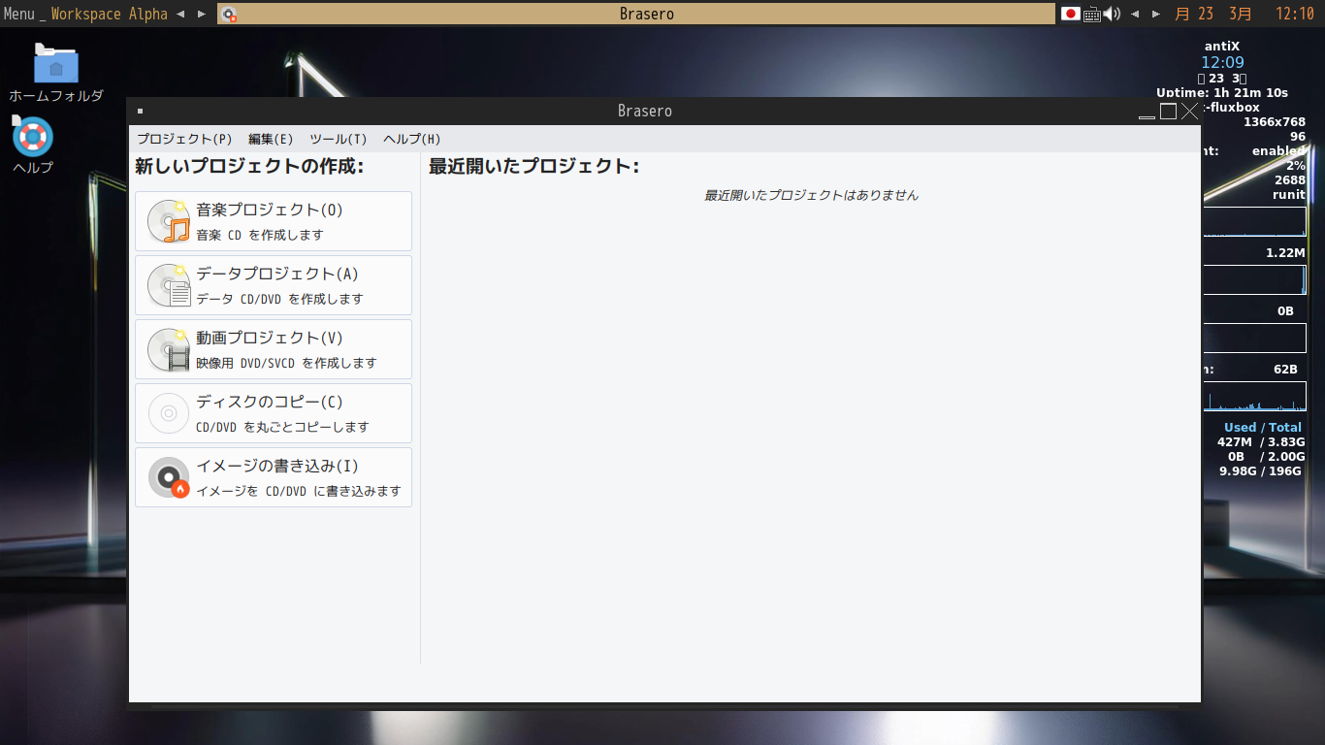Click the left workspace switch arrow
The image size is (1325, 745).
pyautogui.click(x=179, y=14)
